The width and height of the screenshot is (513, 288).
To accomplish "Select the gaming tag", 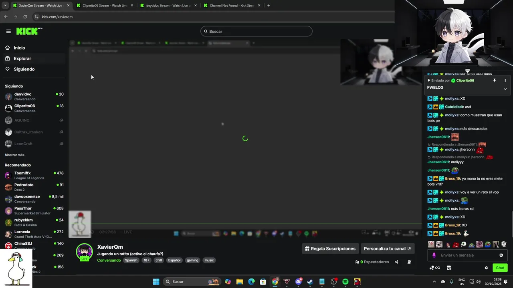I will click(192, 260).
